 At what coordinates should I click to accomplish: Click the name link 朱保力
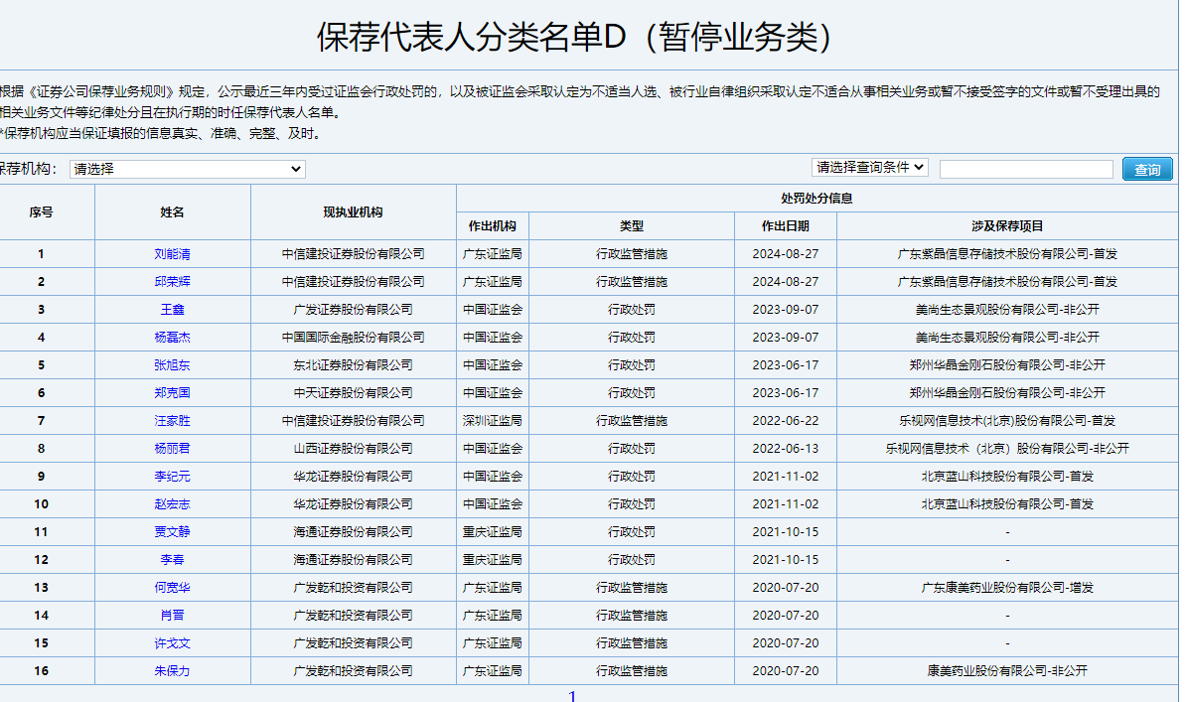click(x=172, y=671)
